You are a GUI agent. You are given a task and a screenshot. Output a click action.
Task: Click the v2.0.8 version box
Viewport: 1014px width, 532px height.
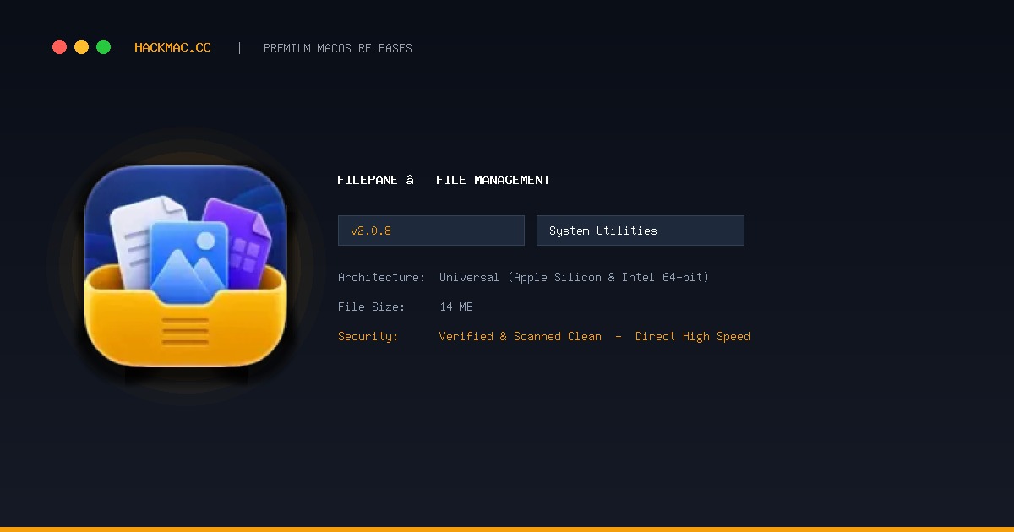(x=431, y=231)
